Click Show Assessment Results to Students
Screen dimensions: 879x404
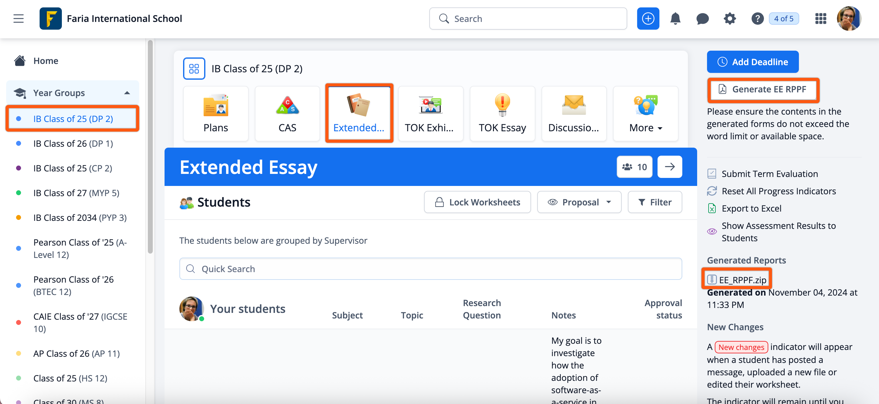pos(778,232)
